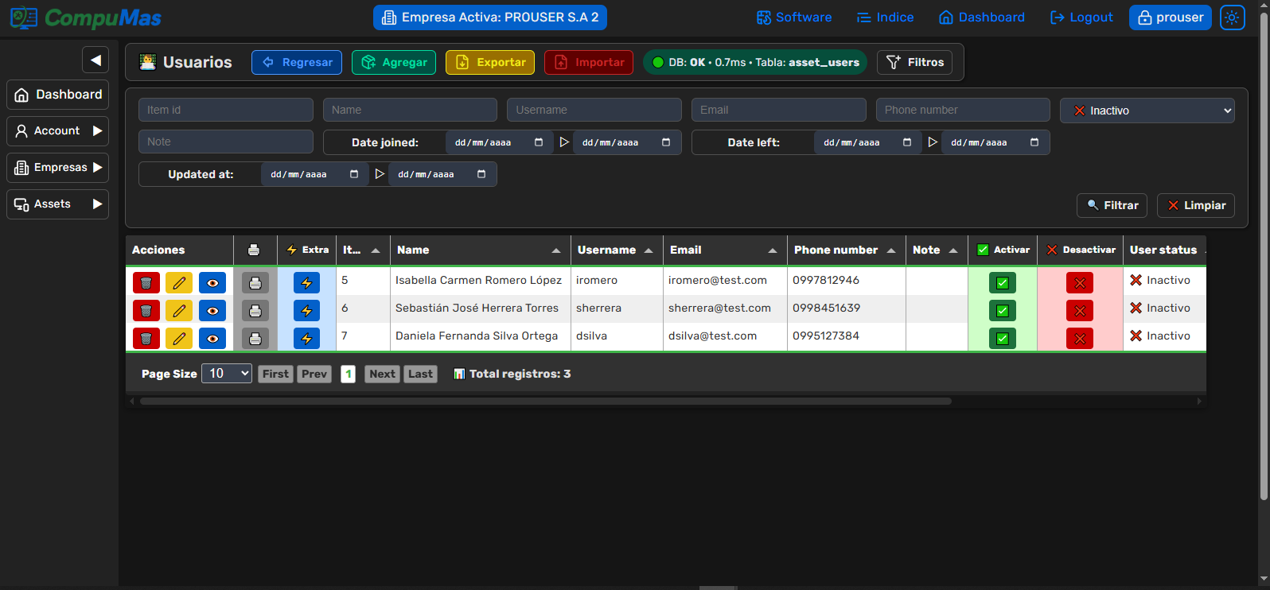Go to Indice in top navigation
The image size is (1270, 590).
click(x=885, y=17)
